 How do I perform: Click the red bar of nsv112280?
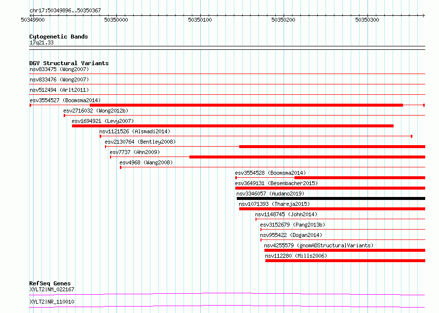345,261
